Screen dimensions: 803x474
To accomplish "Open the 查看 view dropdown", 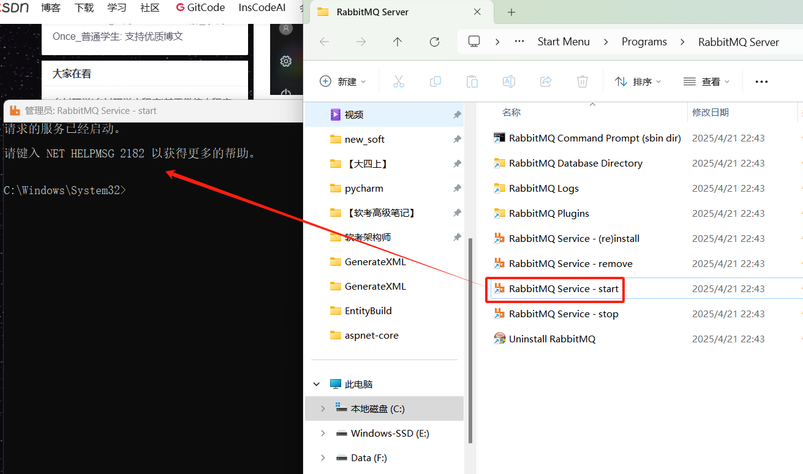I will click(x=707, y=81).
